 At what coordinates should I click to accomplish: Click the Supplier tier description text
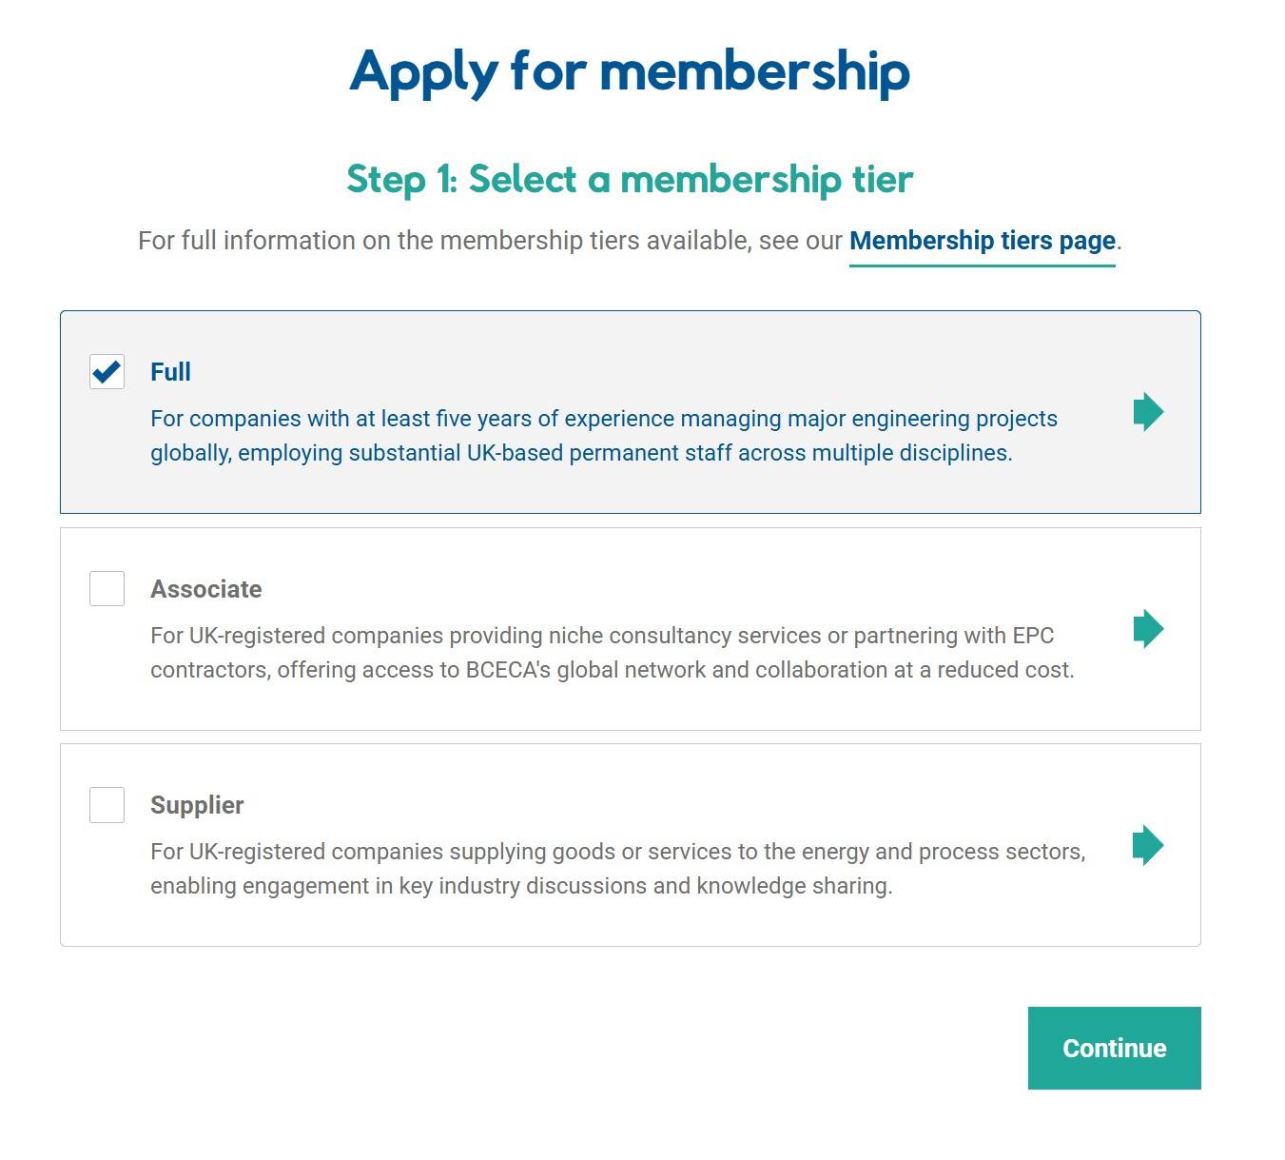tap(616, 869)
